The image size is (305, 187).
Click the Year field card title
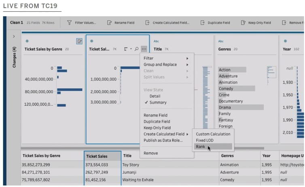pos(287,49)
